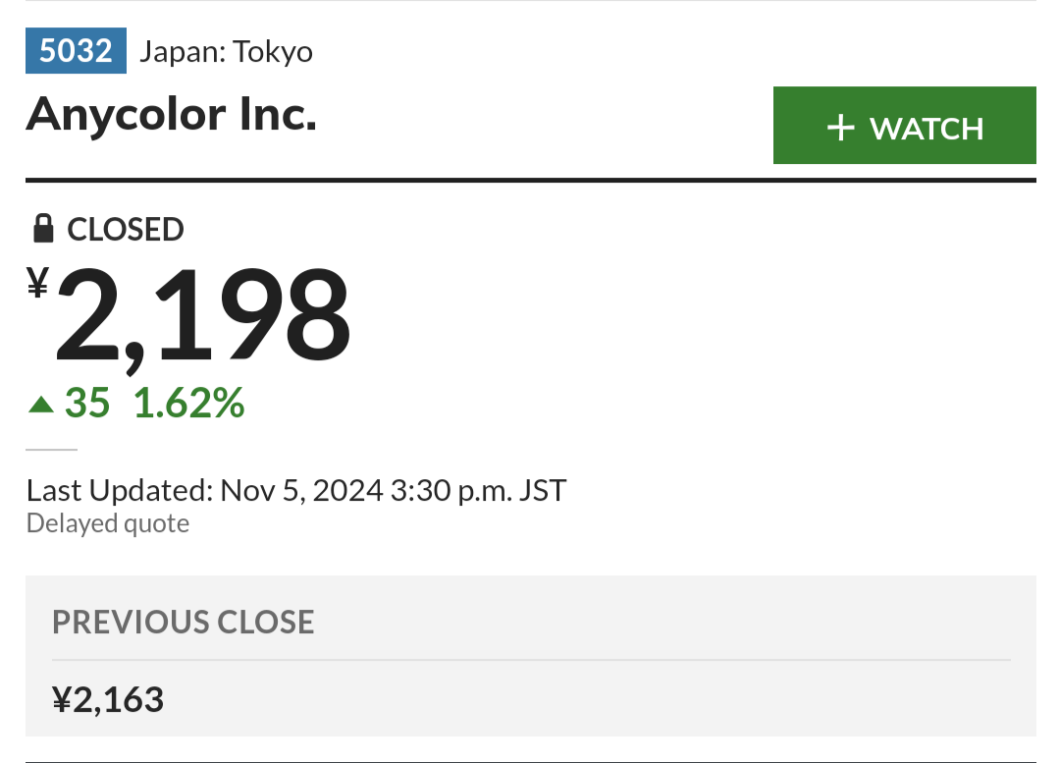
Task: Click the word WATCH on the green button
Action: (927, 129)
